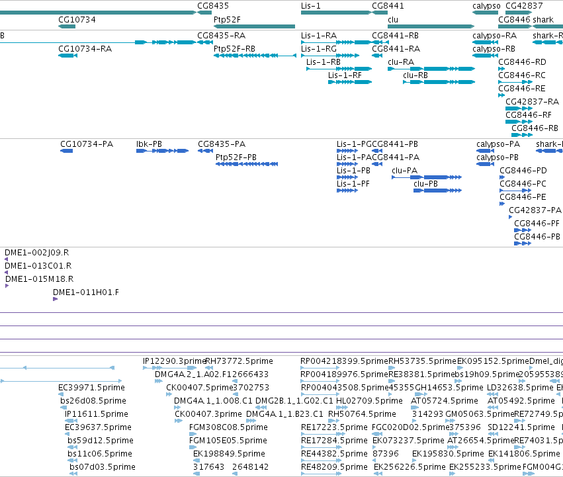Click the Ptp52F gene bar

tap(254, 26)
